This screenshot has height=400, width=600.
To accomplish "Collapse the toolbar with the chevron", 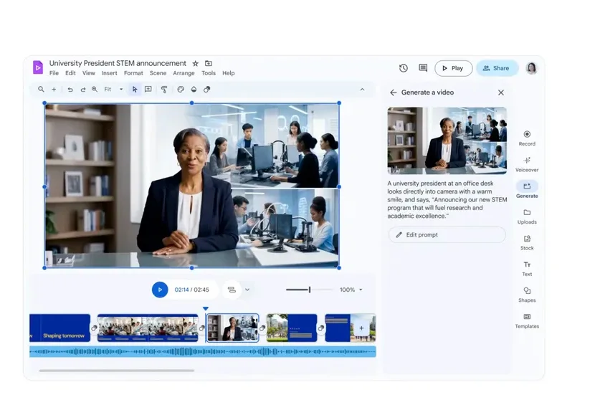I will coord(362,90).
